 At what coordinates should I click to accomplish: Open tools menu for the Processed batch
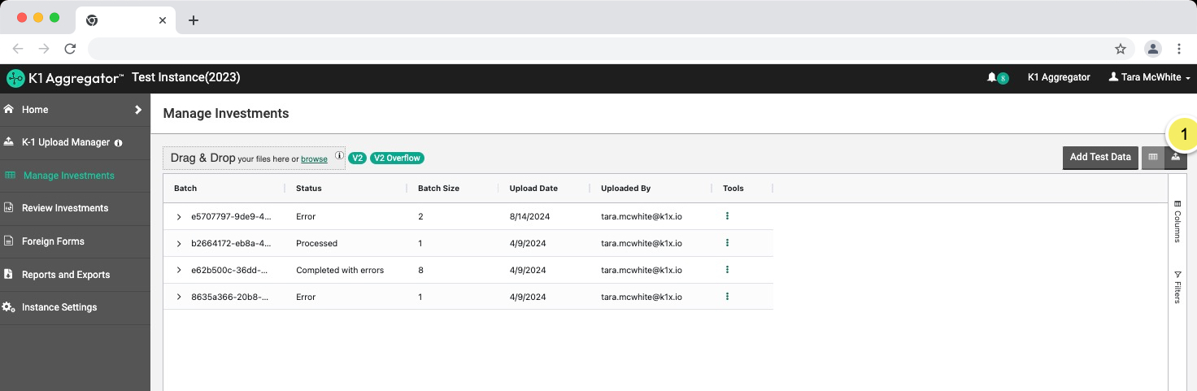[x=727, y=243]
